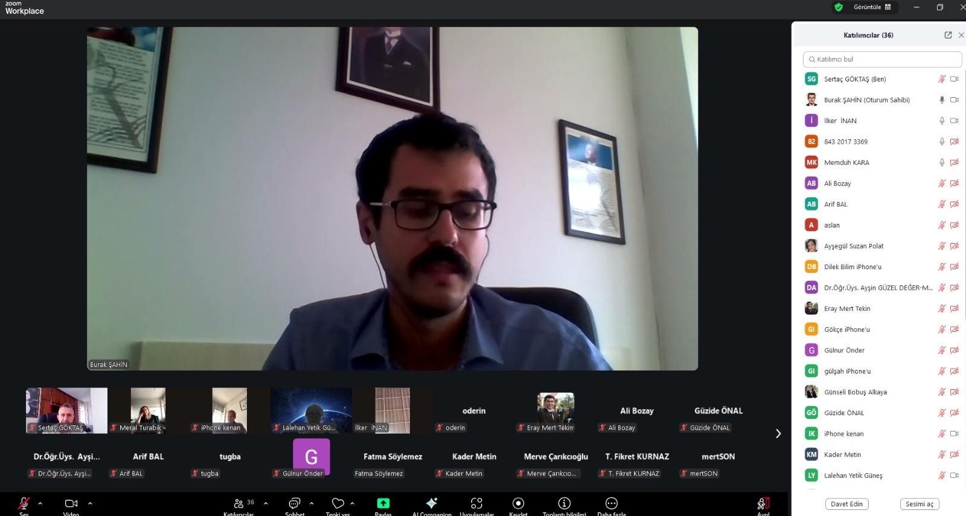Expand the video options arrow beside Video
Image resolution: width=966 pixels, height=516 pixels.
click(x=90, y=503)
